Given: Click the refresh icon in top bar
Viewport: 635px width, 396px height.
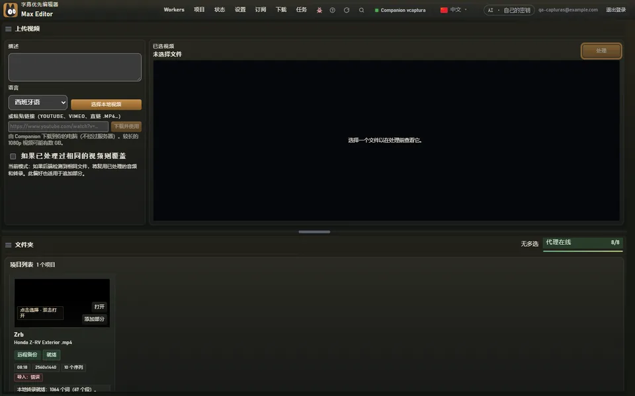Looking at the screenshot, I should click(347, 10).
